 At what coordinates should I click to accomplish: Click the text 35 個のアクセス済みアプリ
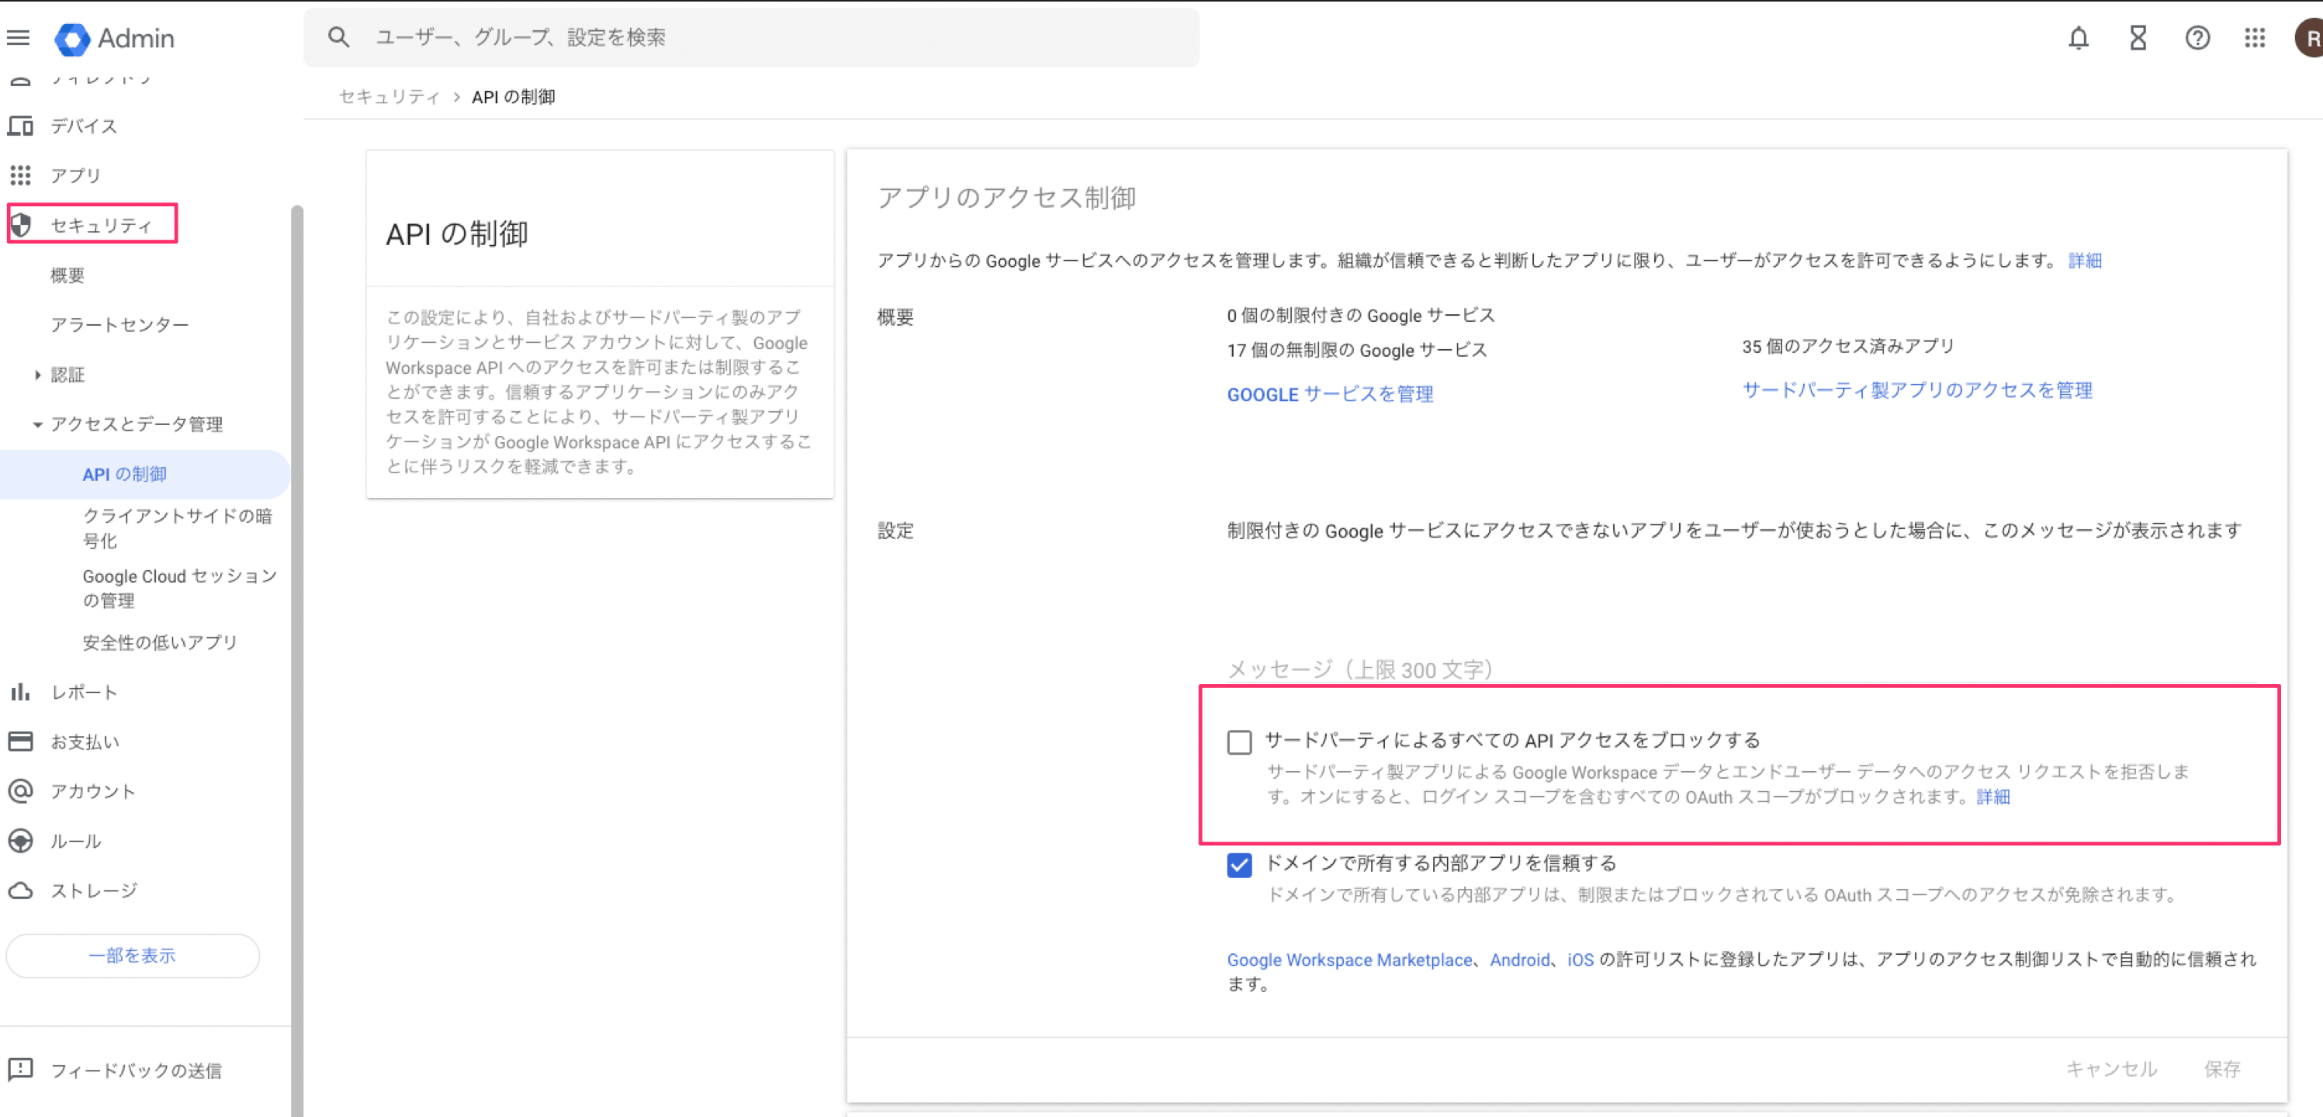click(x=1847, y=346)
